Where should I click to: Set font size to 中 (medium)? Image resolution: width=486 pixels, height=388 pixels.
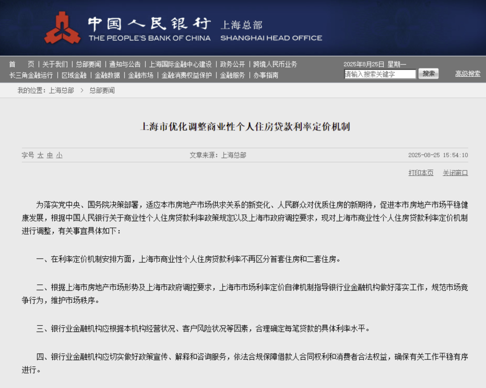click(50, 155)
